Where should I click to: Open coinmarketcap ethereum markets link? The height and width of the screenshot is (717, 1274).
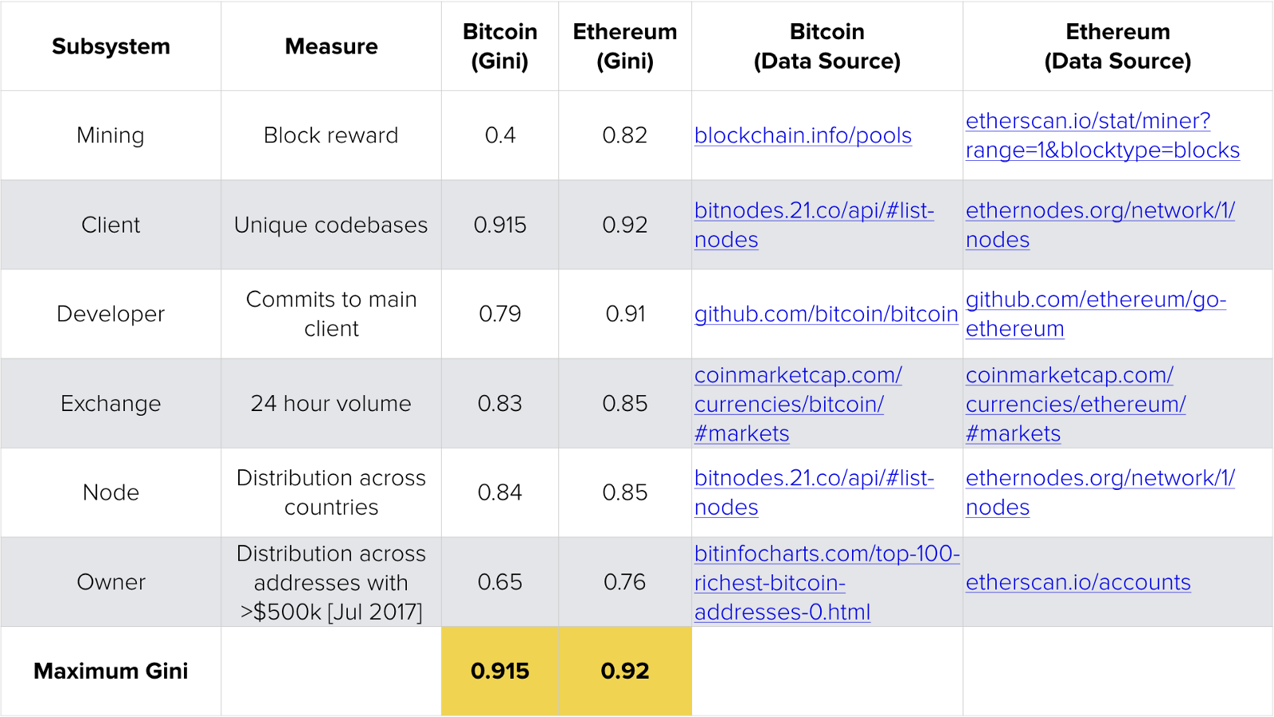[x=1076, y=404]
